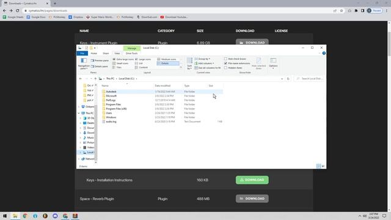Select the PerfLogs folder
The width and height of the screenshot is (391, 220).
[x=111, y=100]
